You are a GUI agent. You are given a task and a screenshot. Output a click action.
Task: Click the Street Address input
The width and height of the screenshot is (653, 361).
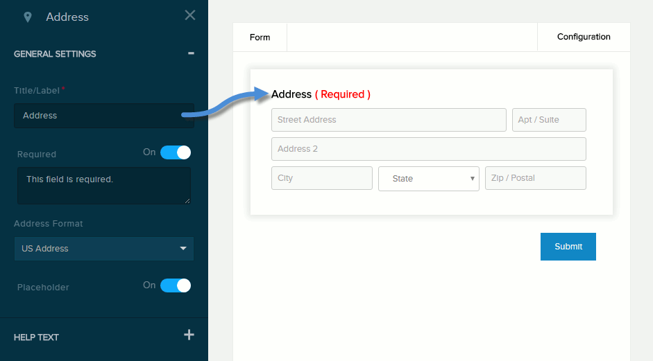(389, 120)
